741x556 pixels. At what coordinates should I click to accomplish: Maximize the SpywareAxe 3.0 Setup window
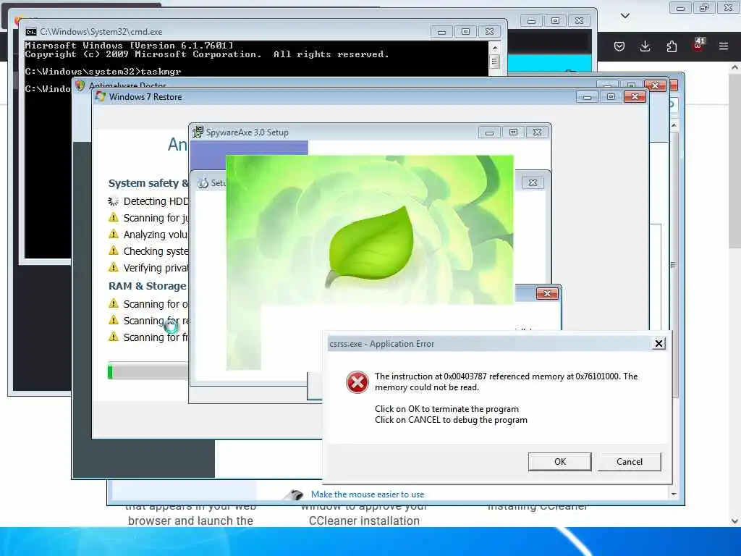513,132
